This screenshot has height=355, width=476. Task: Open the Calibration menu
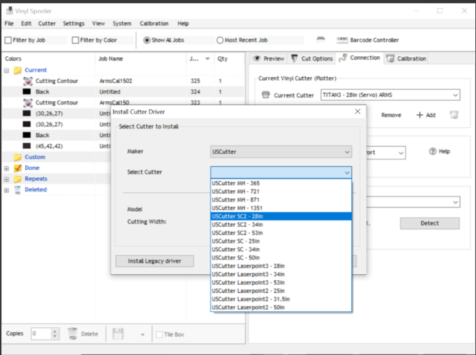[154, 23]
